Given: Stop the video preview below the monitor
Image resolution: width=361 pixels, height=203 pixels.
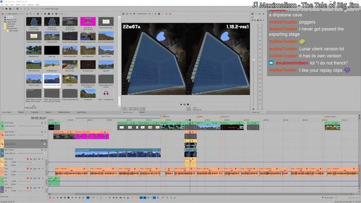Looking at the screenshot, I should [x=188, y=104].
